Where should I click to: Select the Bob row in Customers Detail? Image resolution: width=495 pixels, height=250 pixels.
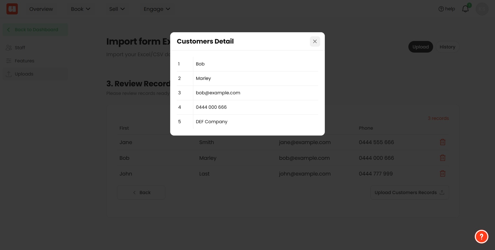pyautogui.click(x=247, y=64)
